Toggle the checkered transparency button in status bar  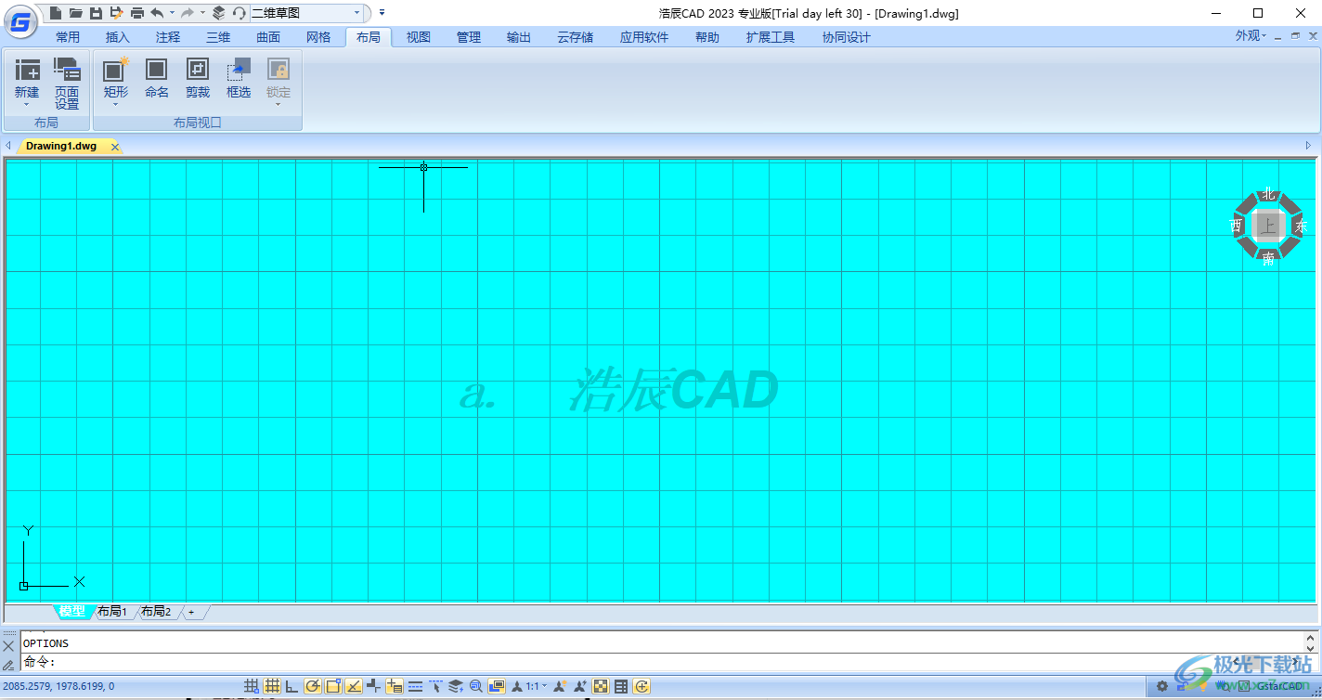tap(601, 687)
